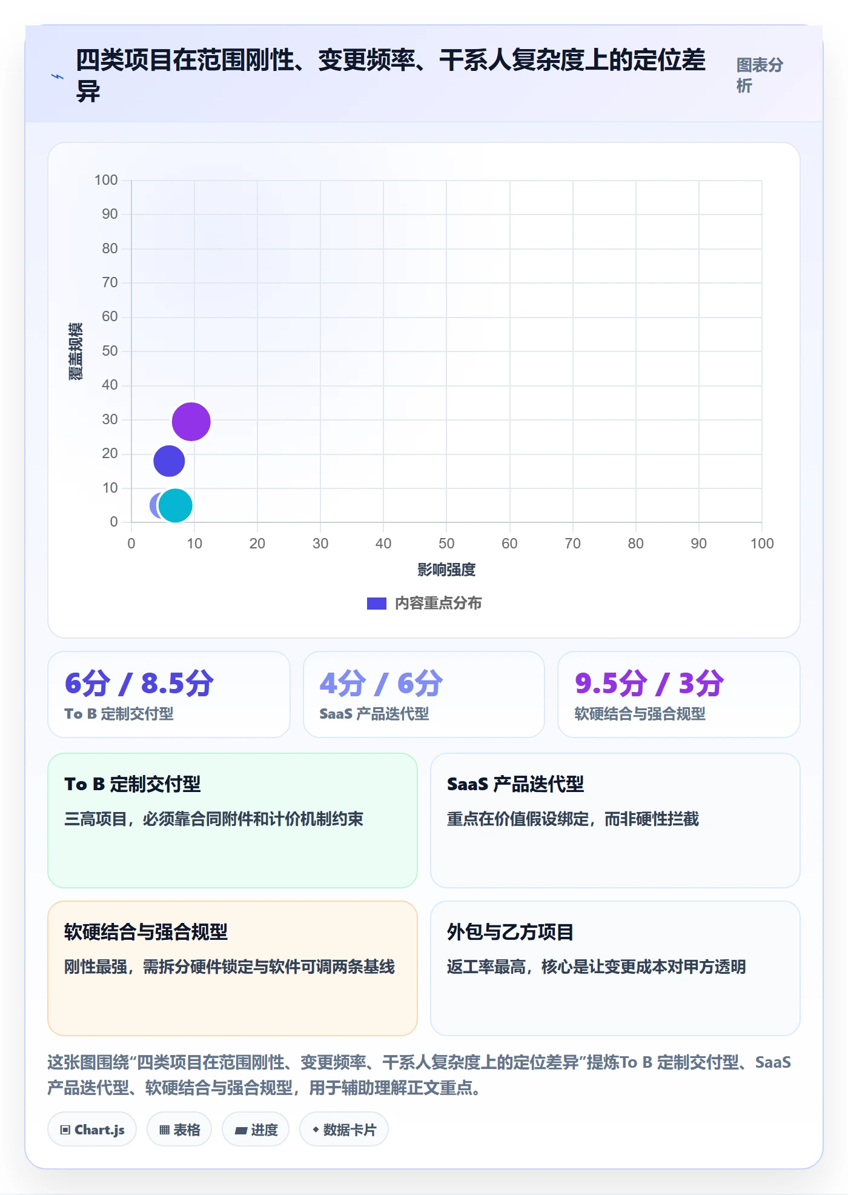Click the text "三高项目，必须靠合同附件和计价机制约束"
The image size is (848, 1195).
tap(214, 819)
